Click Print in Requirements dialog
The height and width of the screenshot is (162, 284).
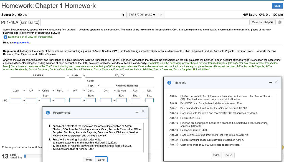[89, 160]
